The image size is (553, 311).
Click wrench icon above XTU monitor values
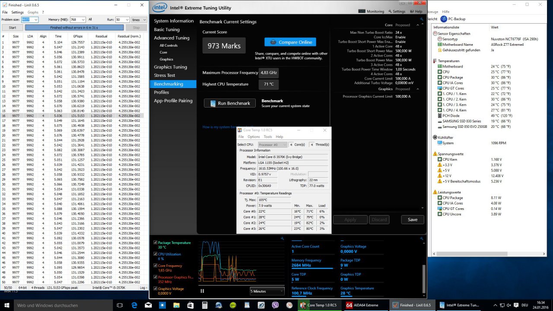[422, 238]
